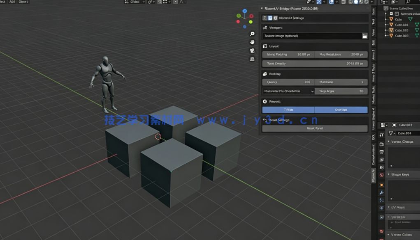Enable the T-Flips prevent toggle

coord(288,110)
